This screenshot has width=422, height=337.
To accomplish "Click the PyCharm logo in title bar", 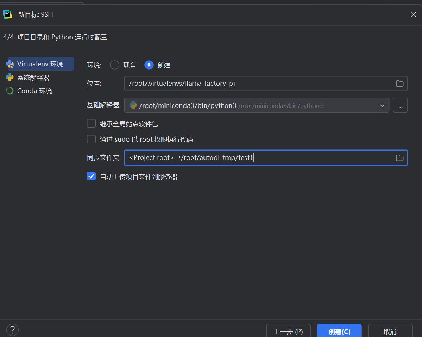I will click(x=8, y=14).
